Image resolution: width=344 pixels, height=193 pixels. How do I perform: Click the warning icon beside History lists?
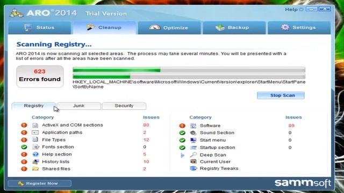[24, 162]
